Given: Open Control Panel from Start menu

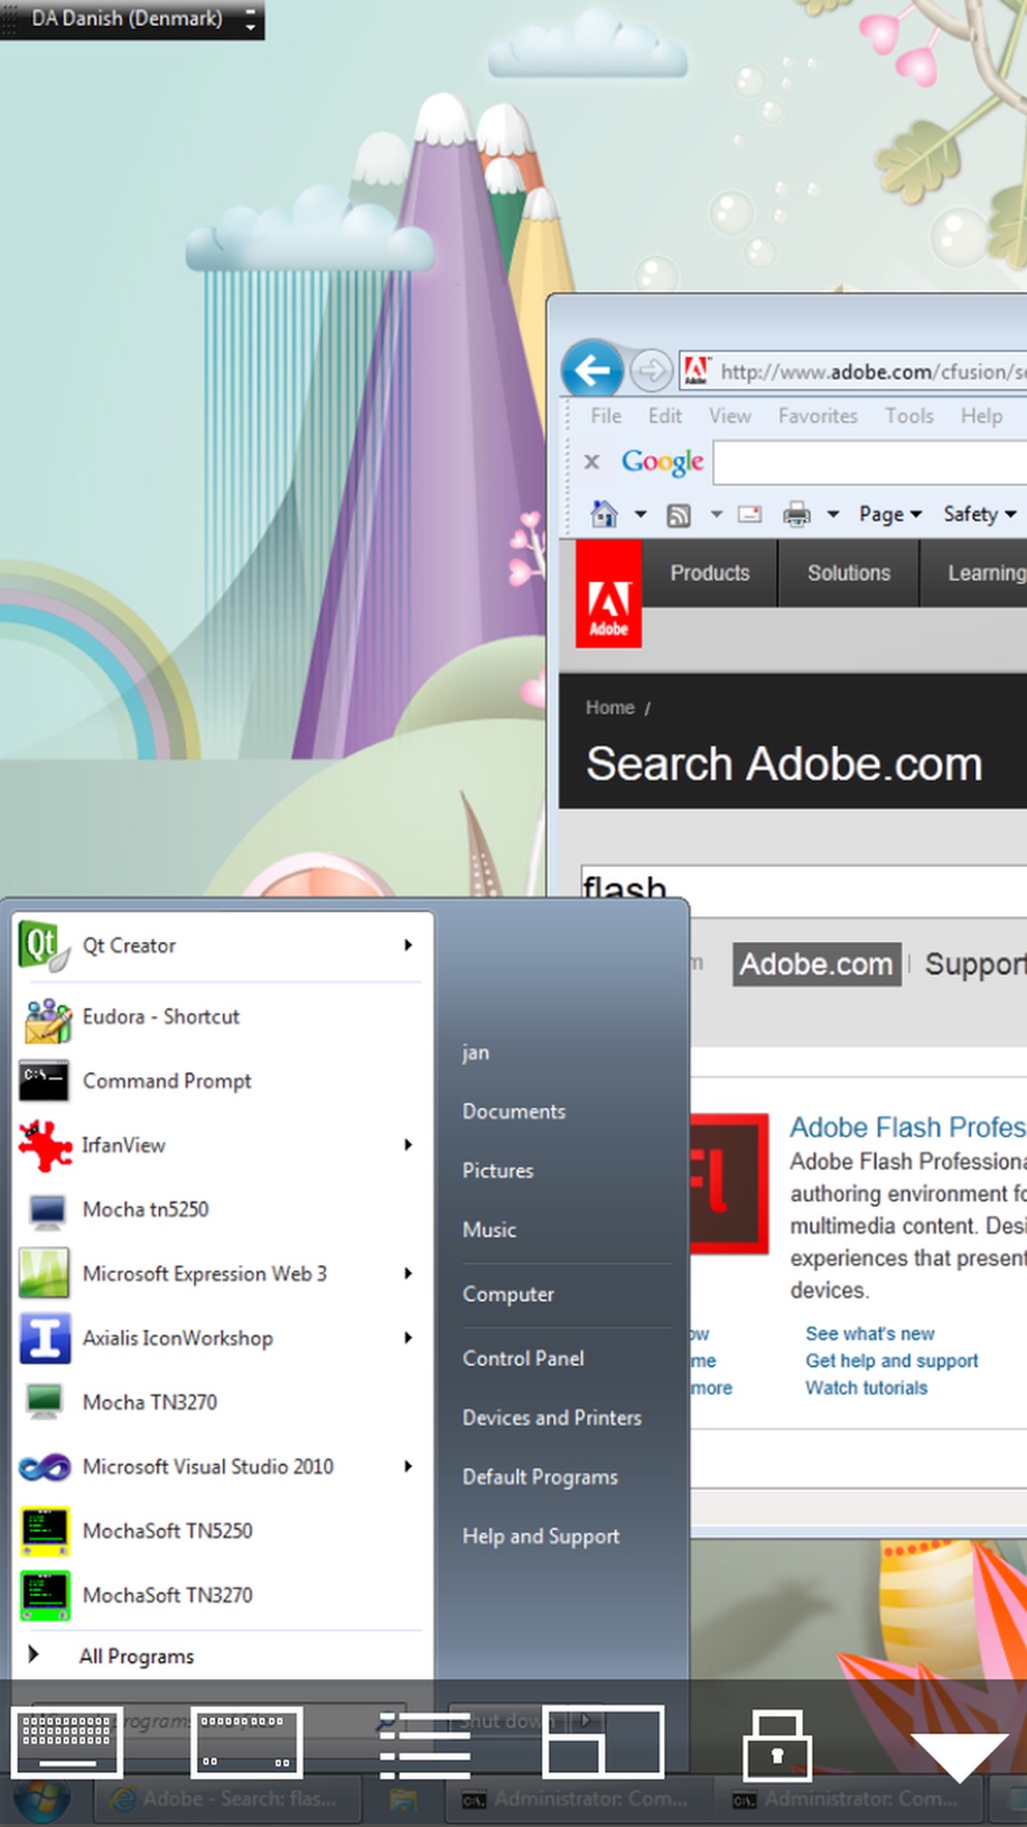Looking at the screenshot, I should tap(523, 1358).
